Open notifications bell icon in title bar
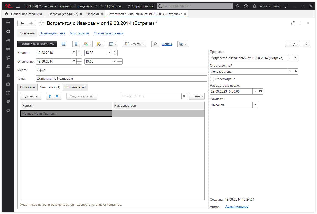This screenshot has width=317, height=214. (237, 6)
